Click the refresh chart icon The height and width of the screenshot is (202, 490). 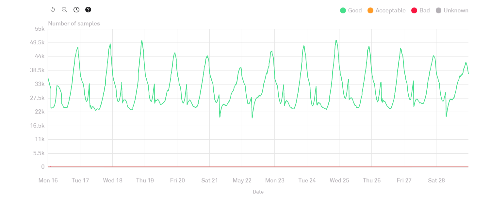pos(53,10)
